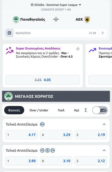Tap the cash-out checkmark badge icon
112x172 pixels.
[x=53, y=150]
